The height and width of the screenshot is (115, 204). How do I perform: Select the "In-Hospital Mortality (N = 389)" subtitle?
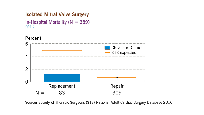pos(57,22)
